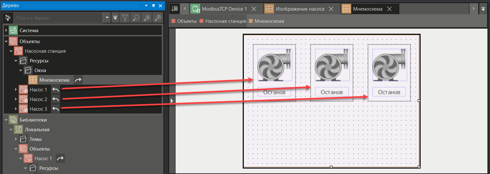Collapse the library Насос 1 node
Viewport: 490px width, 174px height.
(20, 158)
